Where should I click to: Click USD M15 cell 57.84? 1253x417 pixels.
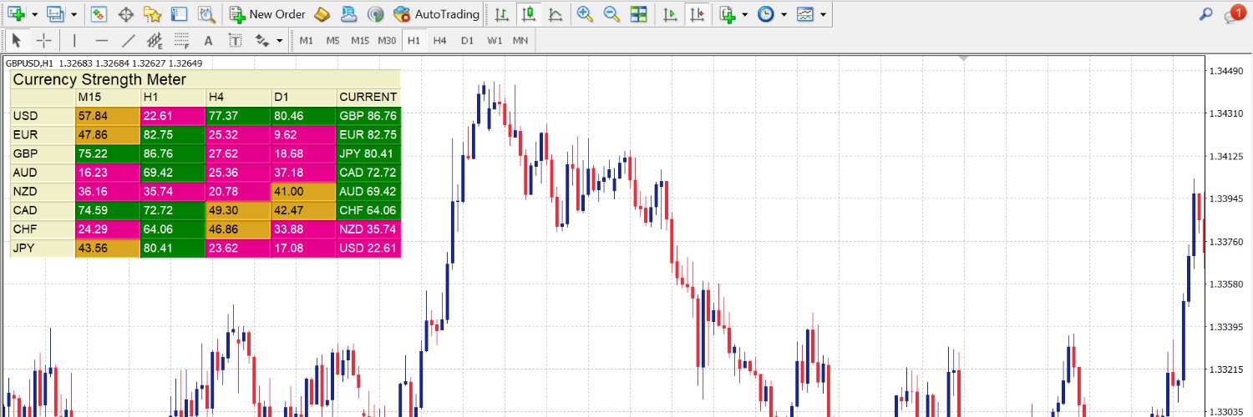click(108, 116)
